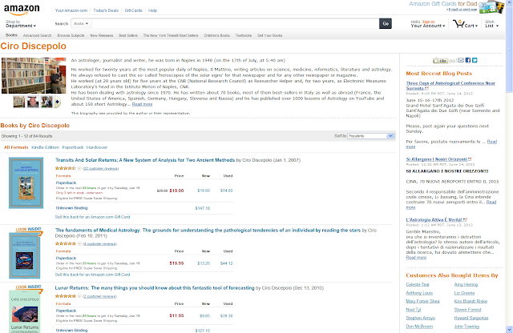513x333 pixels.
Task: Expand Shop by Department menu
Action: [x=21, y=24]
